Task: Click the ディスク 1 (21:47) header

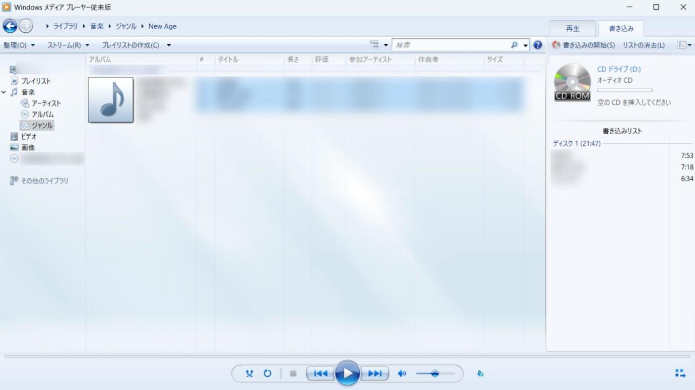Action: [x=577, y=144]
